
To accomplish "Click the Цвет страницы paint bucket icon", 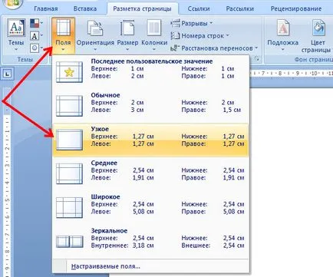I will click(318, 28).
